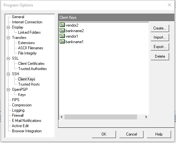Click the Export... key button
The image size is (176, 143).
pyautogui.click(x=160, y=47)
